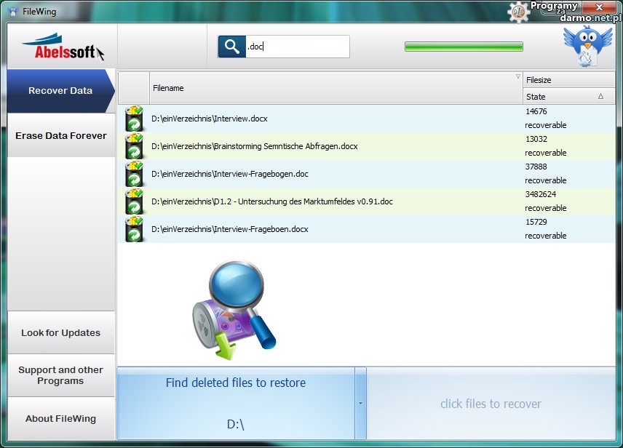Open the Erase Data Forever section
The image size is (623, 448).
[61, 136]
